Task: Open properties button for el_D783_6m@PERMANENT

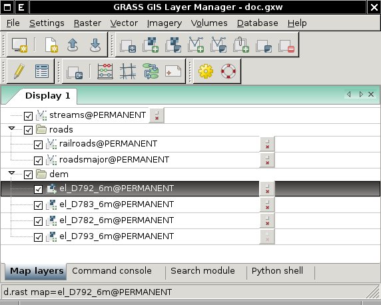Action: pyautogui.click(x=267, y=204)
